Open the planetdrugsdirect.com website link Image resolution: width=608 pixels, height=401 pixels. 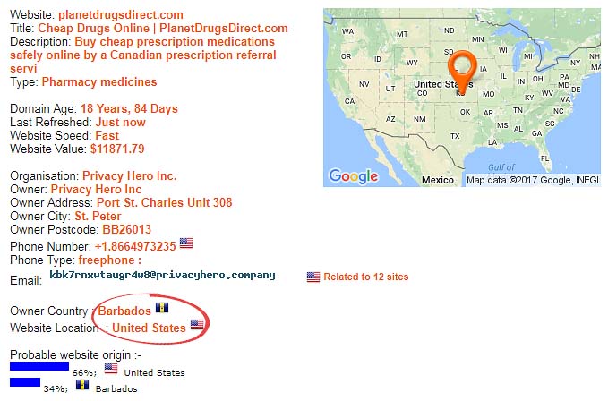(121, 15)
